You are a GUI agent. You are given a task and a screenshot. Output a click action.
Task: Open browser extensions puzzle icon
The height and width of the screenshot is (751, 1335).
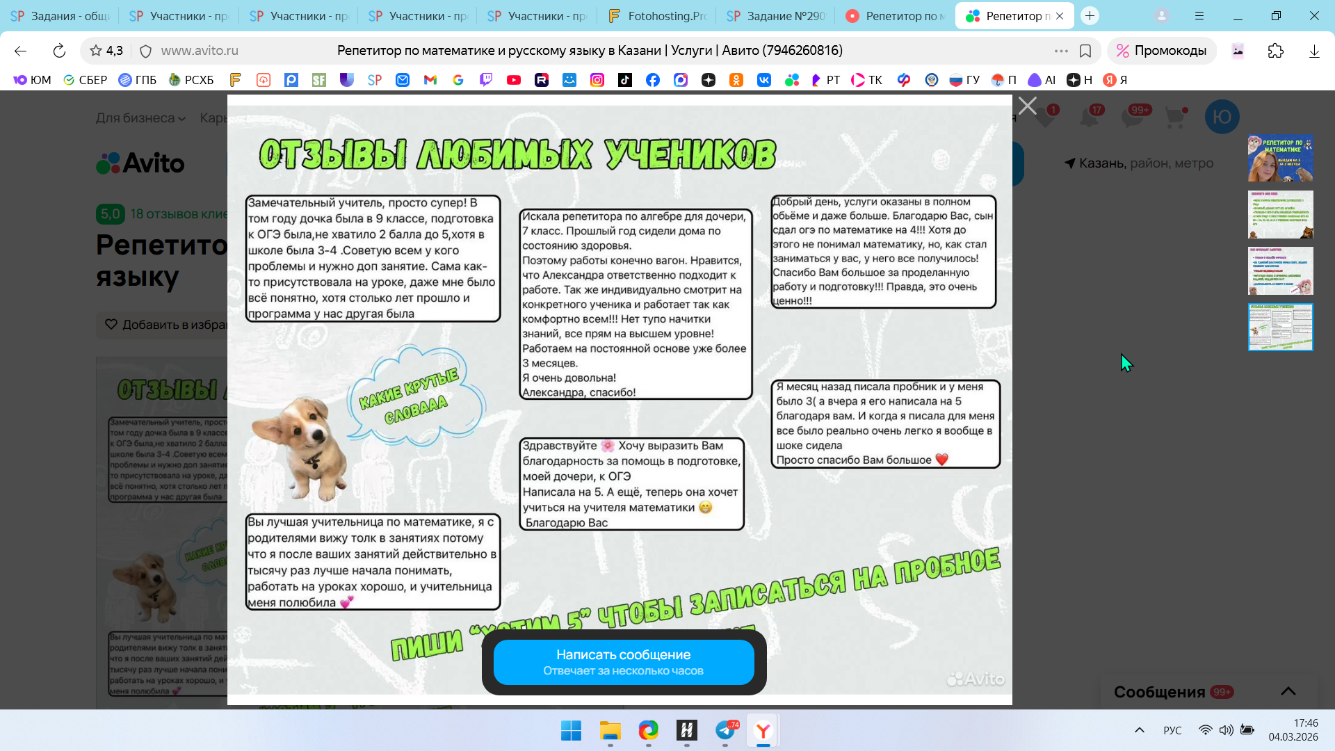[1275, 51]
